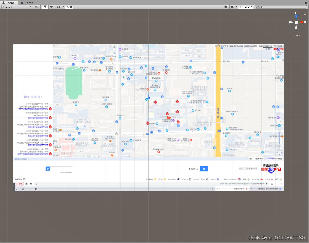Switch to the Game tab
This screenshot has height=243, width=309.
(26, 3)
